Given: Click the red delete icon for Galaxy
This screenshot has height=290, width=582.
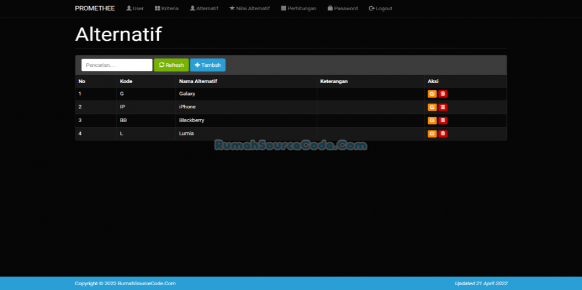Looking at the screenshot, I should [x=443, y=94].
